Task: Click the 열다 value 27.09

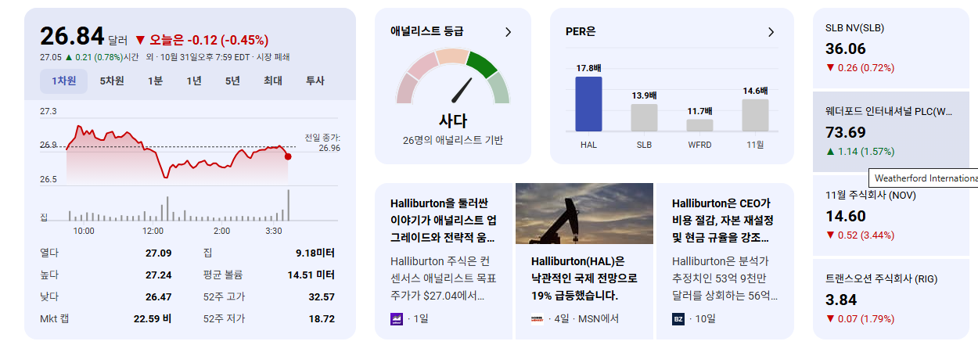Action: pos(158,253)
